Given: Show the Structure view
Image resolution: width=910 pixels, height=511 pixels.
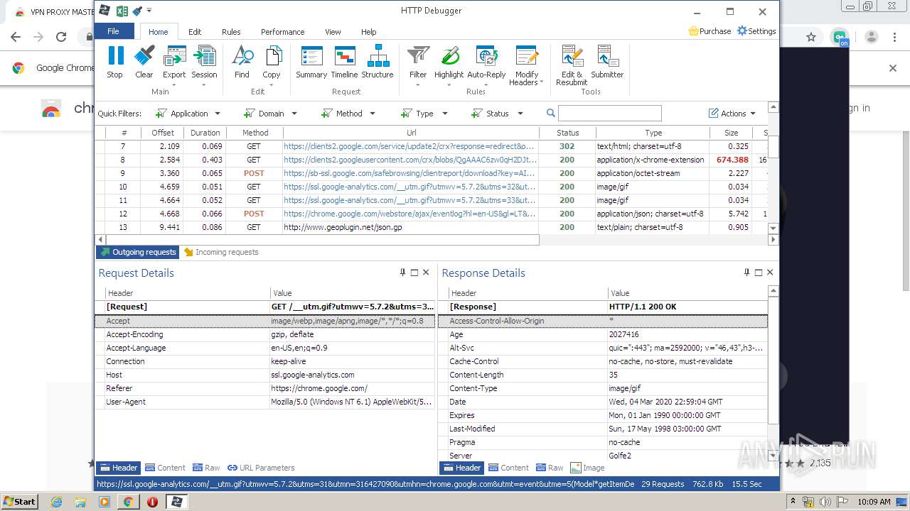Looking at the screenshot, I should [378, 62].
